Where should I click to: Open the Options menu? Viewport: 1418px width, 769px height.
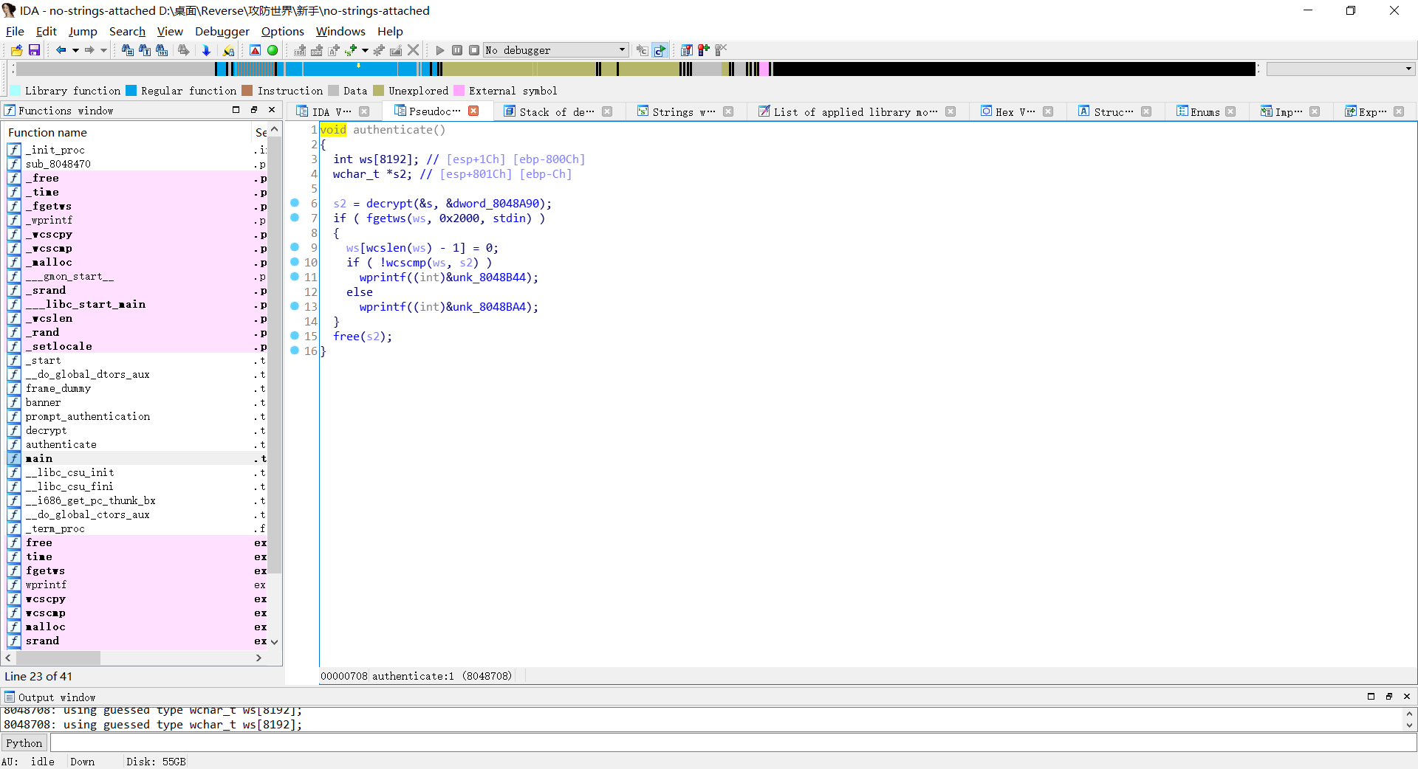click(282, 31)
